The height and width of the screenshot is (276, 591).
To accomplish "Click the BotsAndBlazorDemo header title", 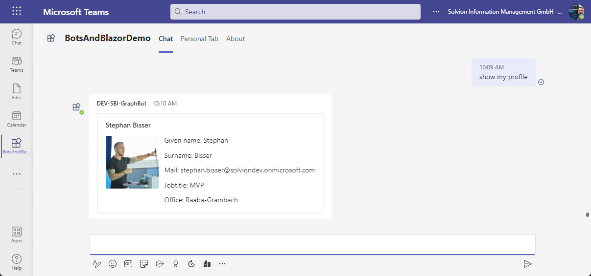I will click(108, 38).
